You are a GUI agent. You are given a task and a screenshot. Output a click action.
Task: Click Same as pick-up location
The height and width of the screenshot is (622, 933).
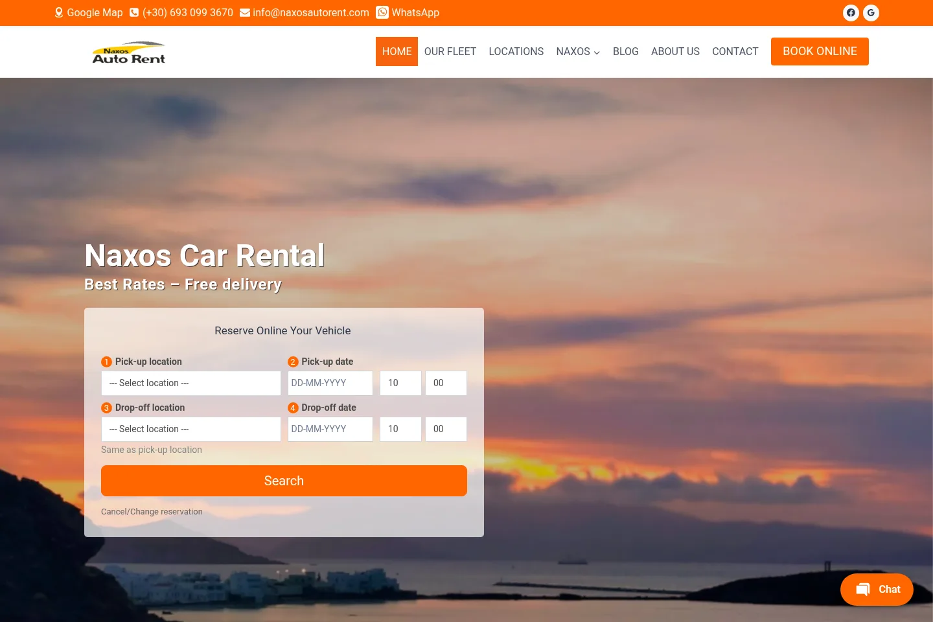[152, 450]
